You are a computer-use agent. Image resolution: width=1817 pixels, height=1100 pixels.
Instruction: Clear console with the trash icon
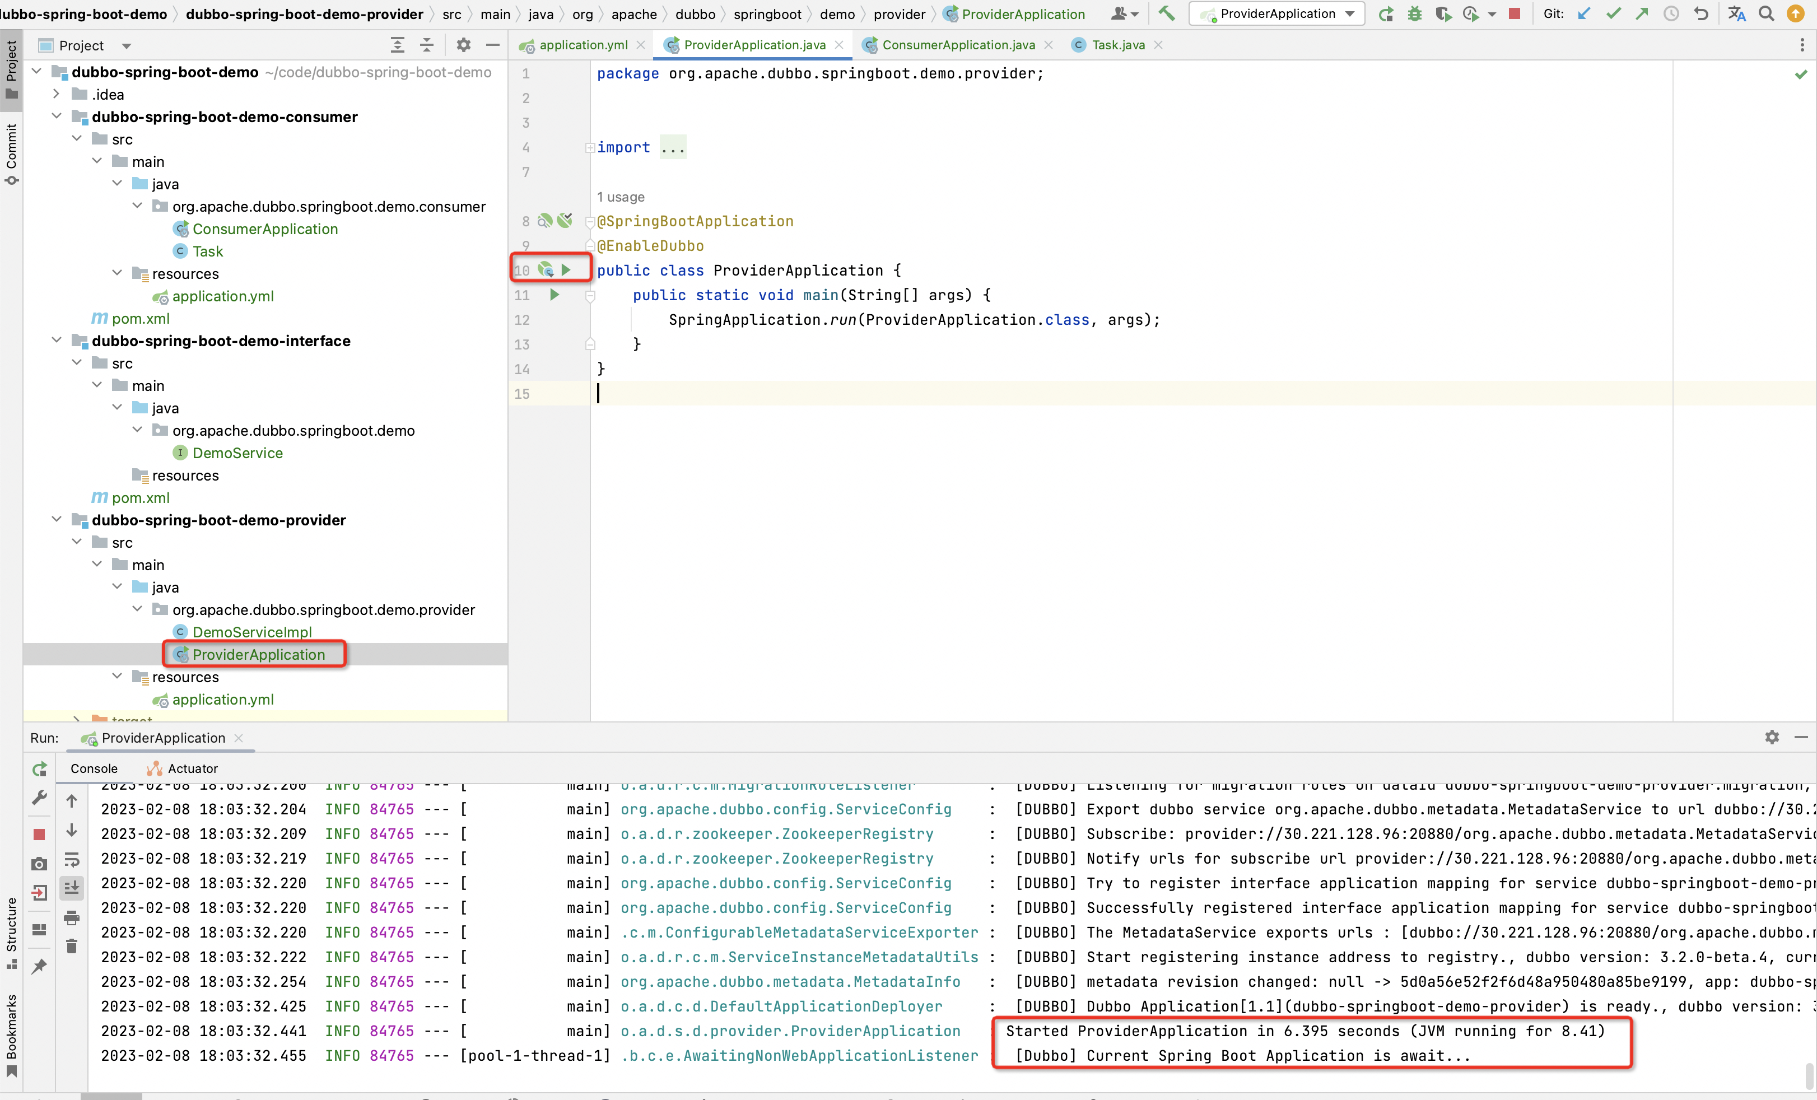tap(72, 946)
